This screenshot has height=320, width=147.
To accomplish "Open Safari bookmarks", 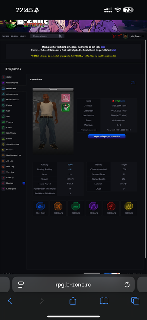I will click(x=104, y=301).
